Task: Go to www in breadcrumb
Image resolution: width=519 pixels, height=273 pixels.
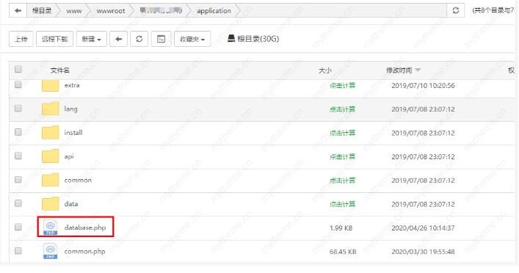Action: pyautogui.click(x=74, y=11)
